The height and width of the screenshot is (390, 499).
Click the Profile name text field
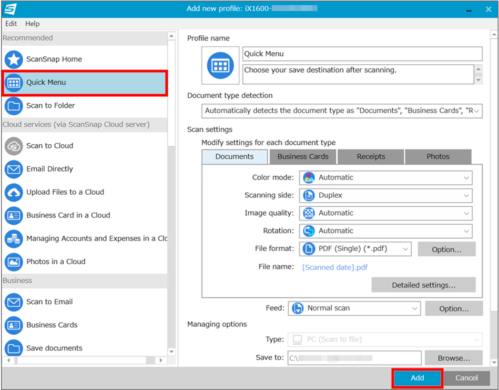click(362, 54)
